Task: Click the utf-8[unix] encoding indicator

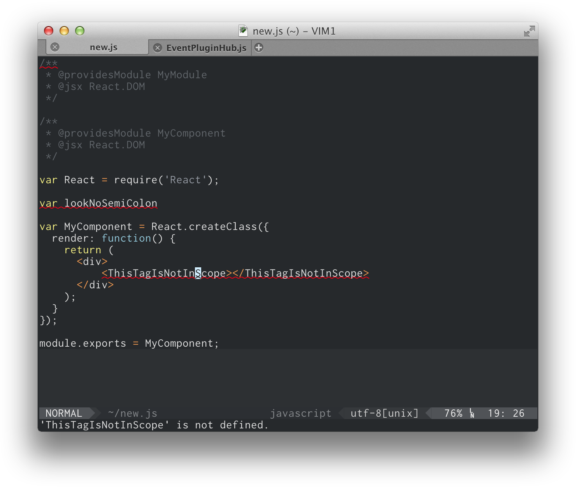Action: click(x=384, y=413)
